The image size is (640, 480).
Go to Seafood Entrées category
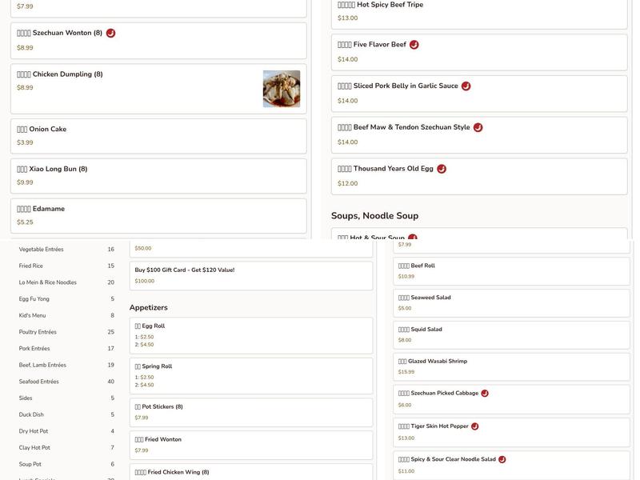coord(38,382)
